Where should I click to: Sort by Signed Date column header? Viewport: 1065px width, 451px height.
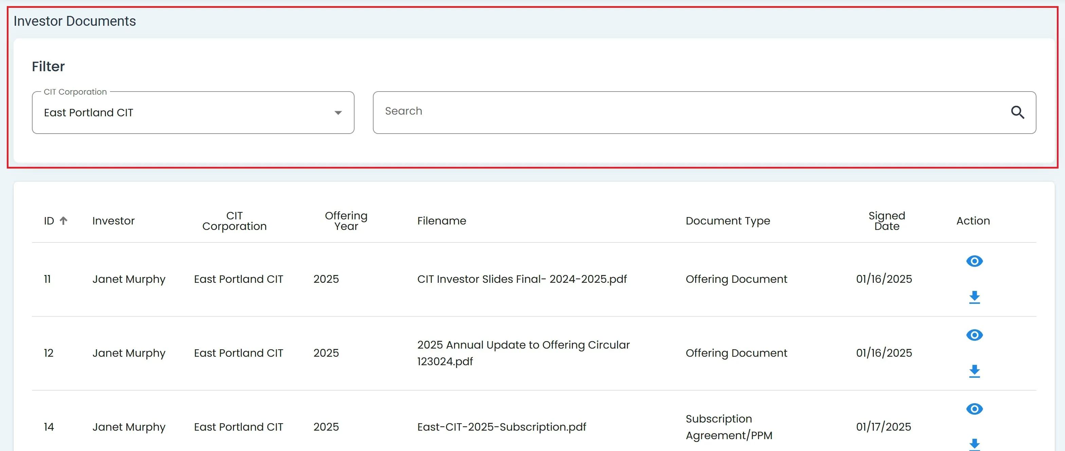886,221
